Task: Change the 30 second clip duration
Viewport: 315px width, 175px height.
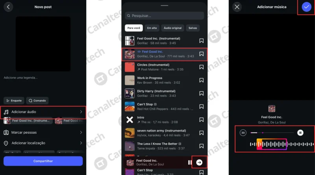Action: (x=243, y=133)
